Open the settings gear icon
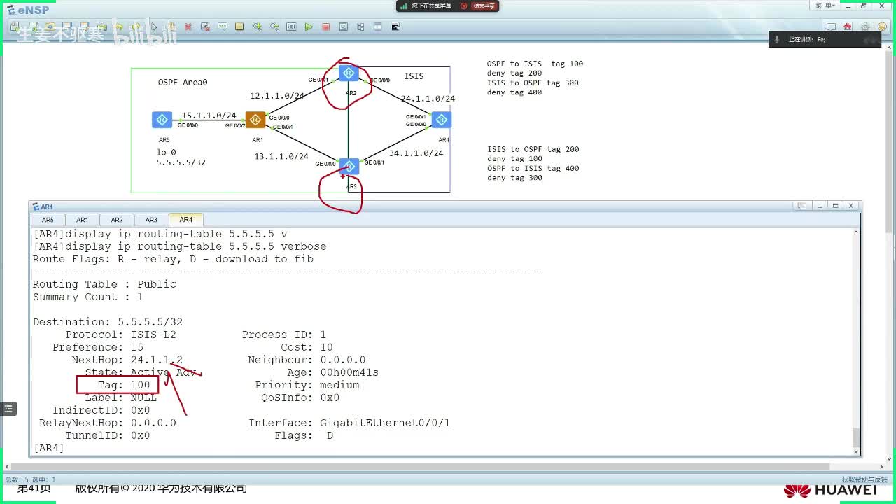 (x=865, y=27)
